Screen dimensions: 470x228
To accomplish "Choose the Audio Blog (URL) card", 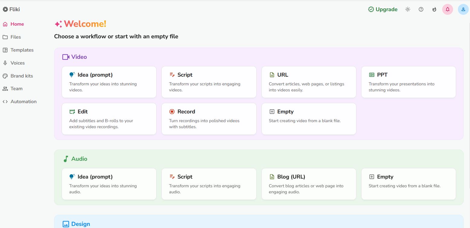I will 309,184.
